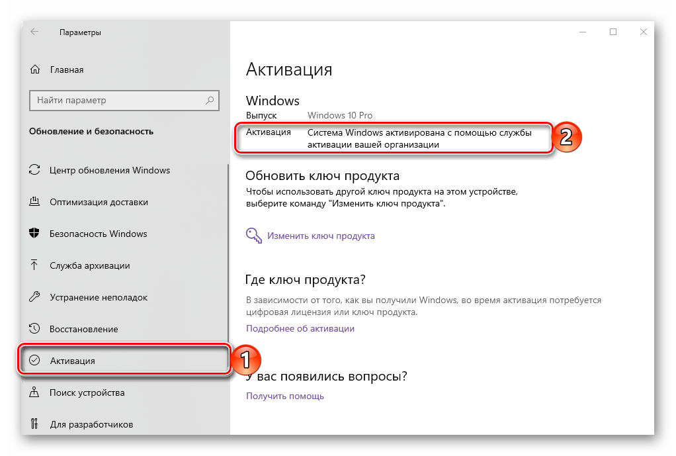Click the Где ключ продукта? heading

tap(305, 279)
